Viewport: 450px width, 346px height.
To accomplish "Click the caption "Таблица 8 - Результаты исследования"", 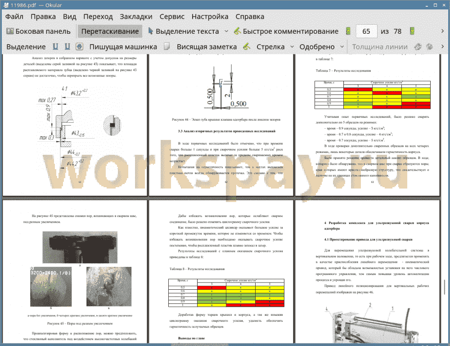I will click(x=197, y=269).
